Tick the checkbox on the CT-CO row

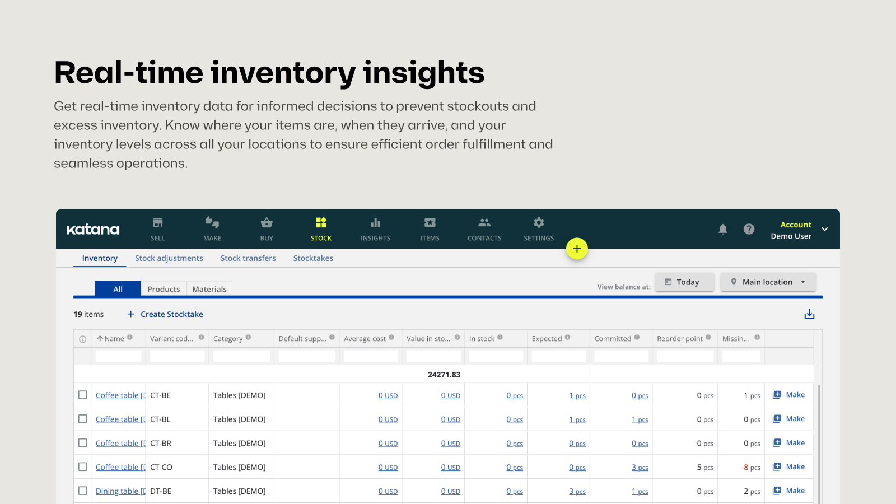[x=82, y=466]
